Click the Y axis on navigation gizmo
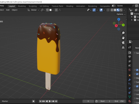Viewport: 139px width, 104px height. pos(123,25)
